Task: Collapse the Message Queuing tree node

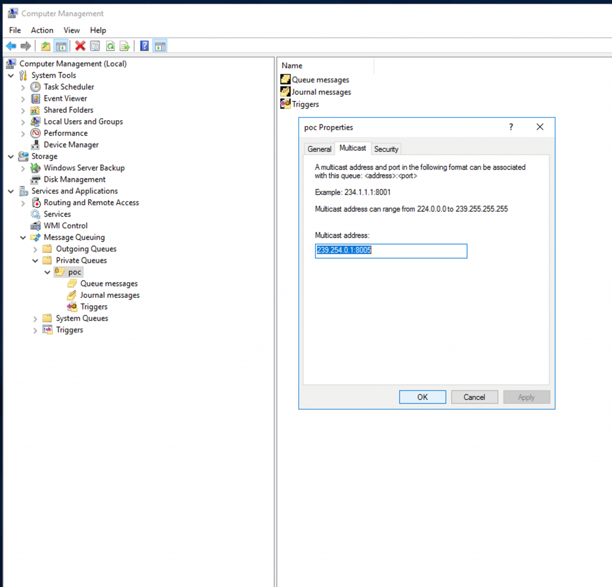Action: tap(23, 237)
